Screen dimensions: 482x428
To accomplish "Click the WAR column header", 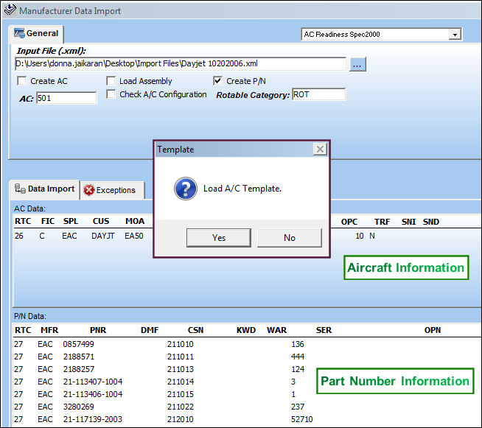I will tap(276, 330).
